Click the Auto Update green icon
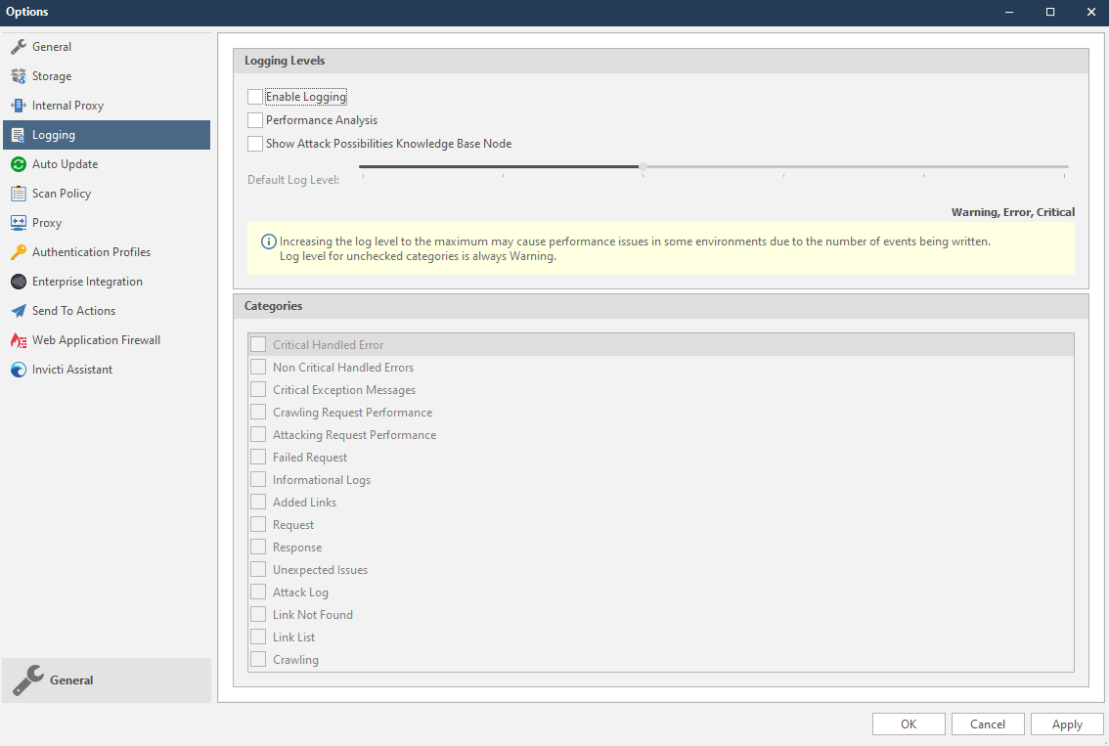1109x746 pixels. click(17, 163)
